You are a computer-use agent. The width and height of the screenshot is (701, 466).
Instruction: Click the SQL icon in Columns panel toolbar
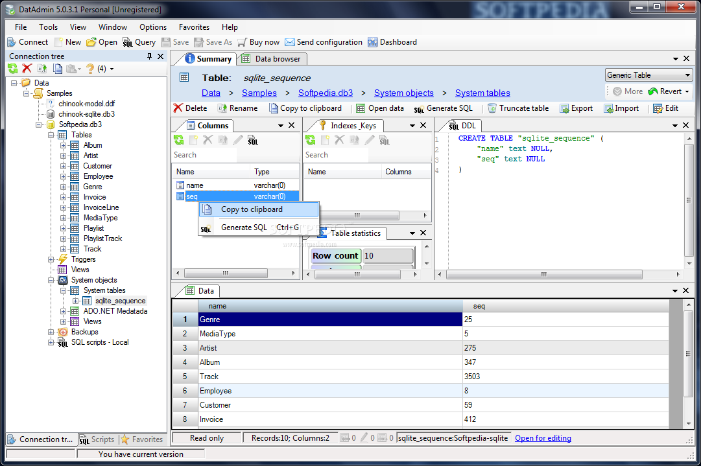point(253,140)
